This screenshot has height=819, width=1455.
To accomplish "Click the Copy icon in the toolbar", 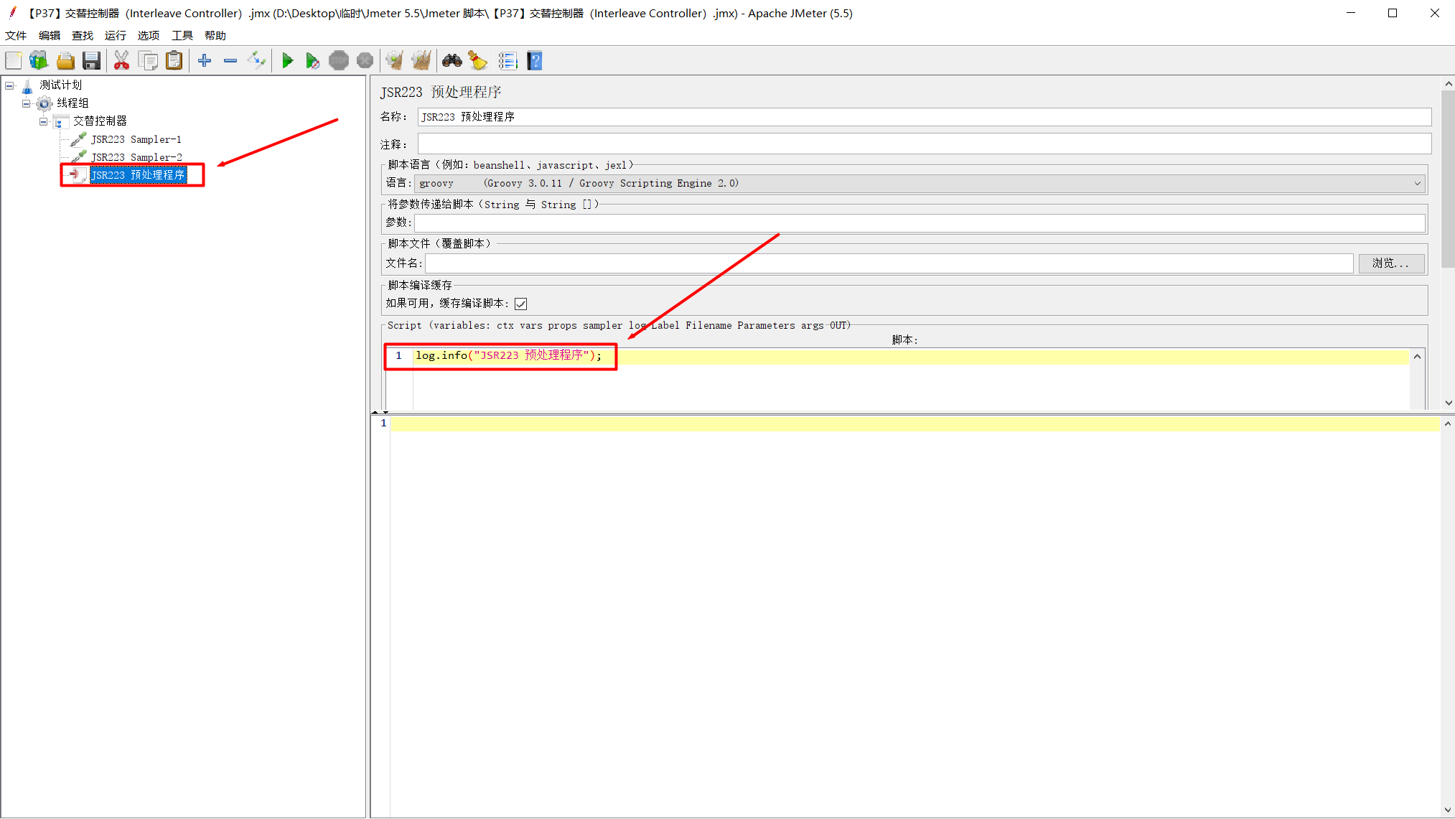I will (x=148, y=61).
